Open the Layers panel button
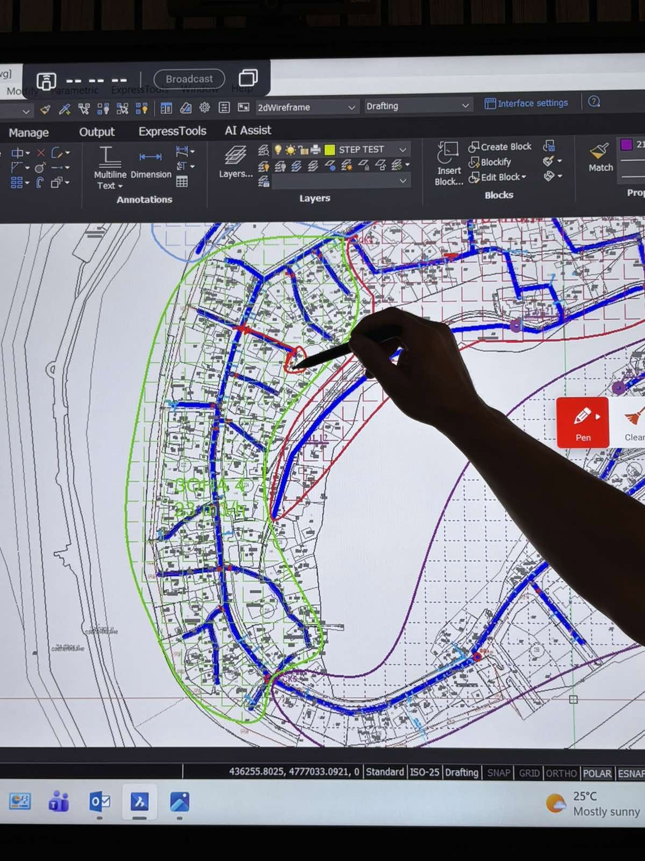 click(x=235, y=161)
